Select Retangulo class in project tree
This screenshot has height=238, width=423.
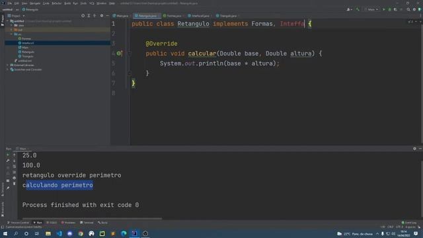pos(28,52)
